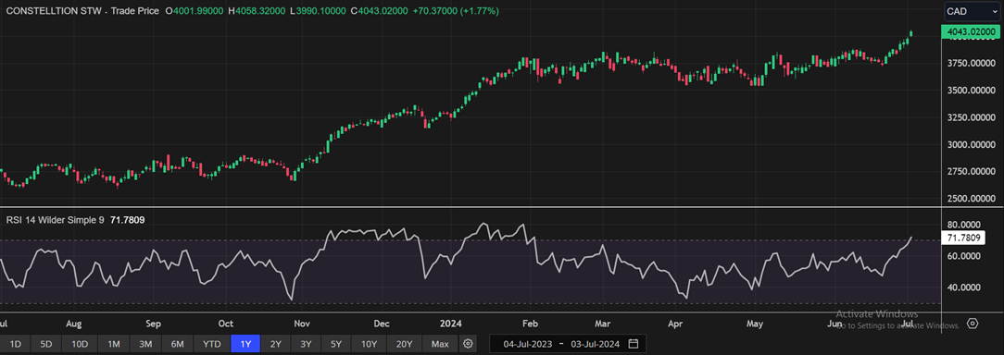Screen dimensions: 1004x355
Task: Select the 1D time range
Action: point(16,344)
